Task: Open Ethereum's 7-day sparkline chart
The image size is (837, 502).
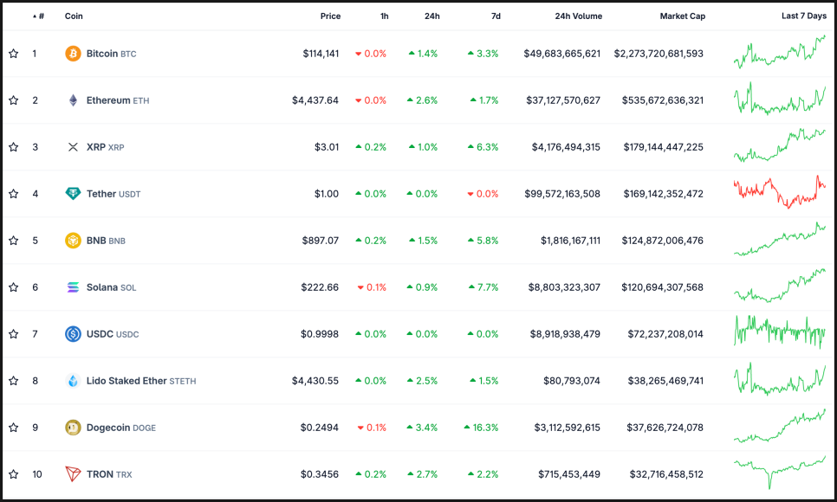Action: point(780,98)
